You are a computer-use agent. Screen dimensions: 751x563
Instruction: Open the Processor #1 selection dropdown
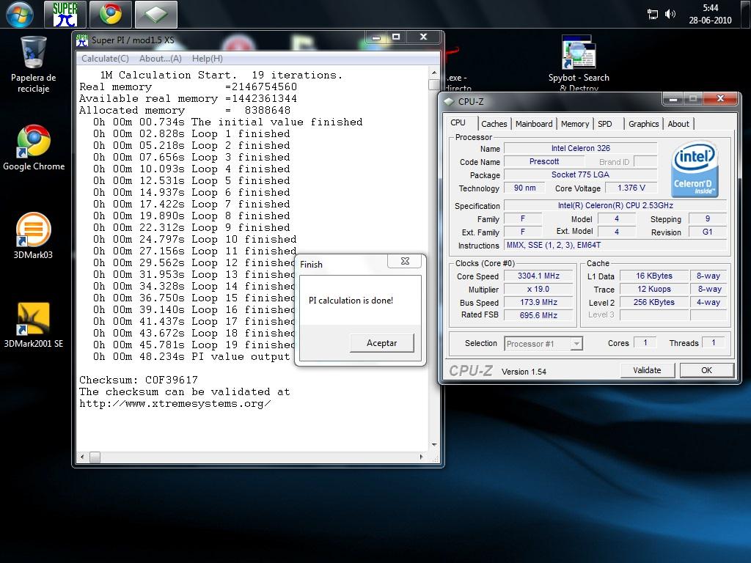click(x=543, y=344)
